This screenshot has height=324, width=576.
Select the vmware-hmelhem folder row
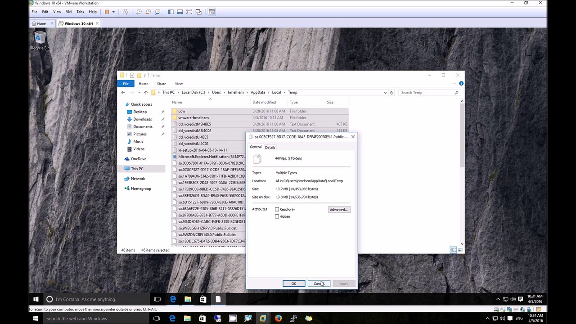tap(260, 118)
